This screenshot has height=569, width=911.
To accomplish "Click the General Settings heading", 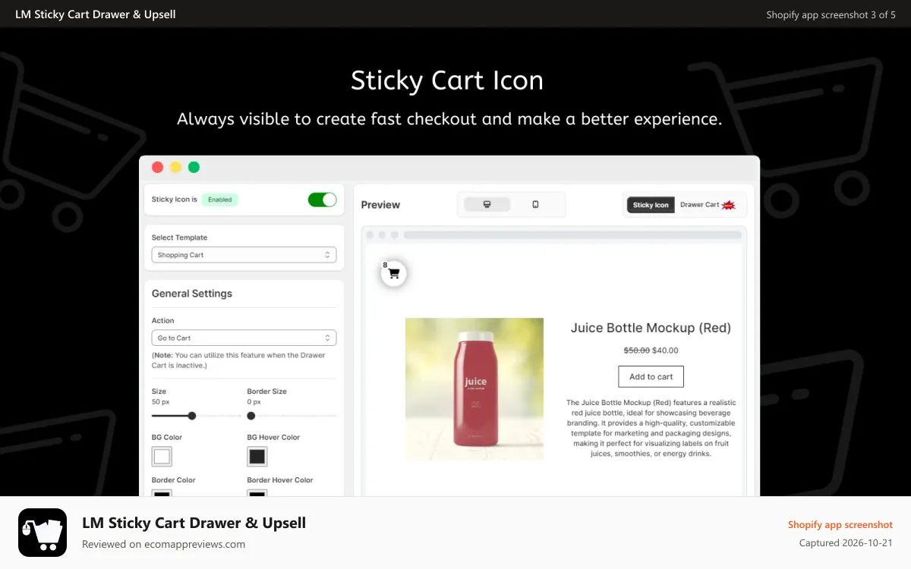I will point(192,294).
